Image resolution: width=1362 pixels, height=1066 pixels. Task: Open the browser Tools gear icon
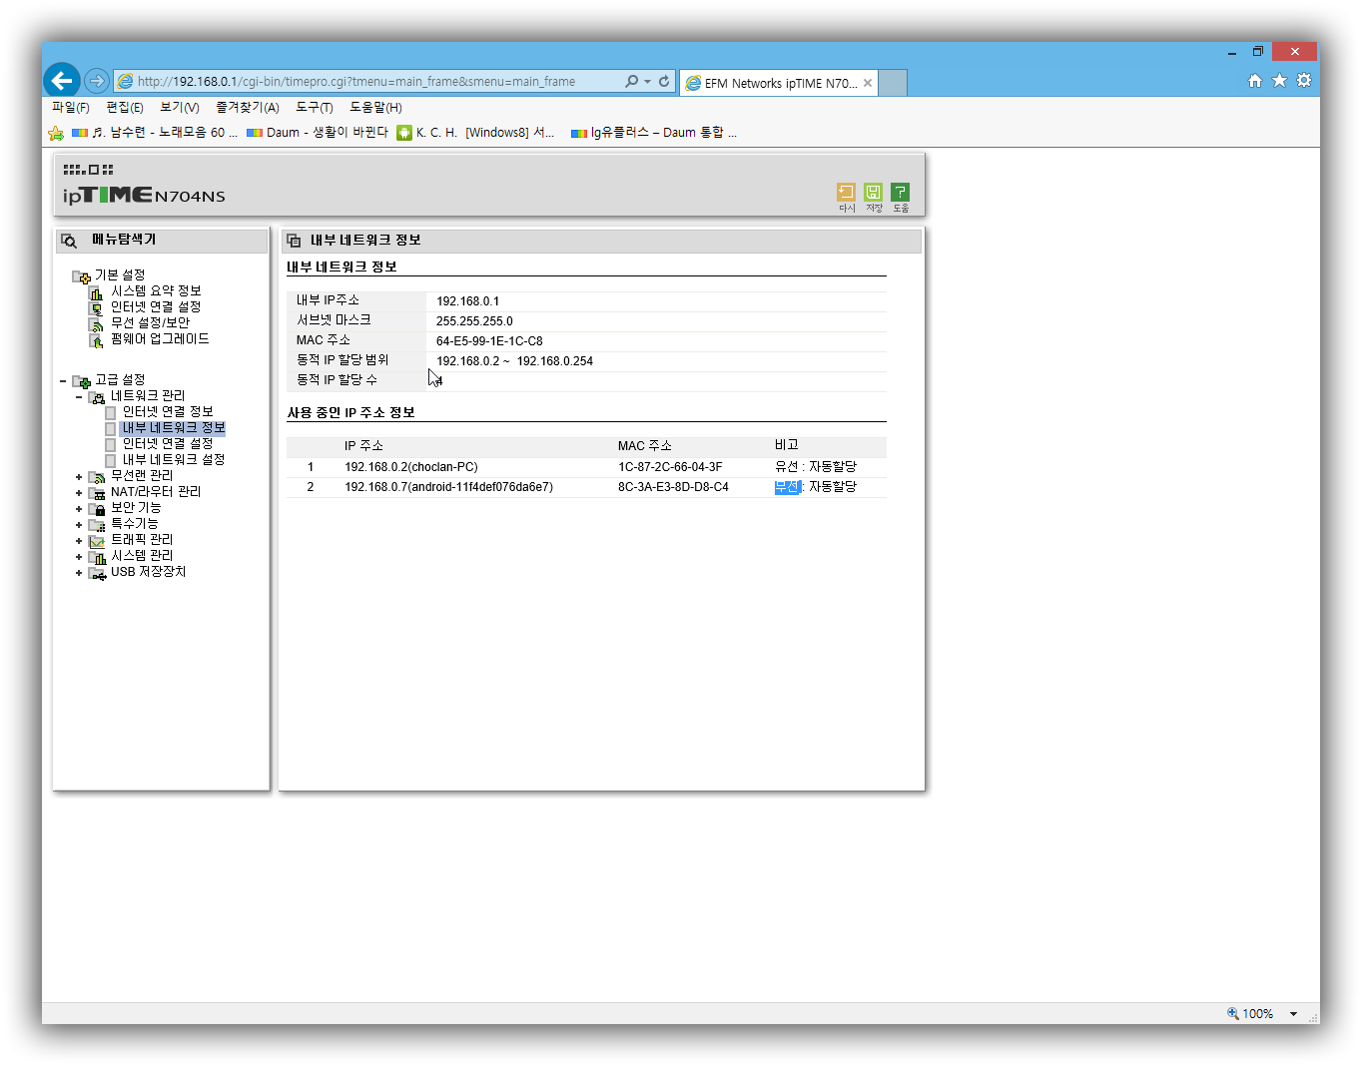(1304, 81)
